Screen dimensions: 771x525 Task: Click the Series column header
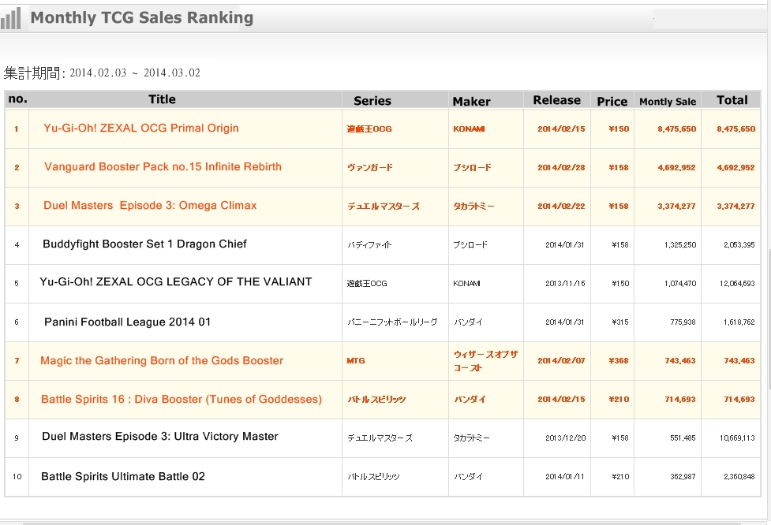[372, 101]
